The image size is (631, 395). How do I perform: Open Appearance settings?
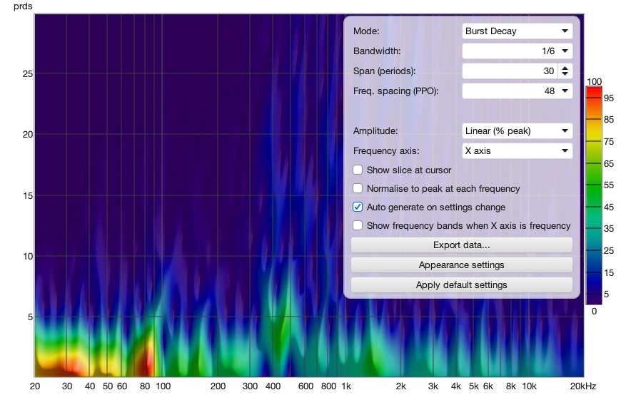pyautogui.click(x=462, y=265)
